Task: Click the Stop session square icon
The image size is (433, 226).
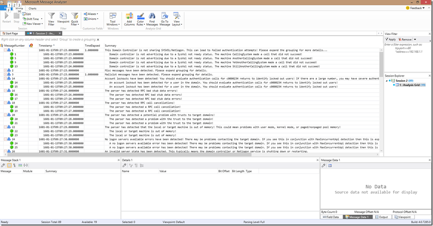Action: coord(16,16)
